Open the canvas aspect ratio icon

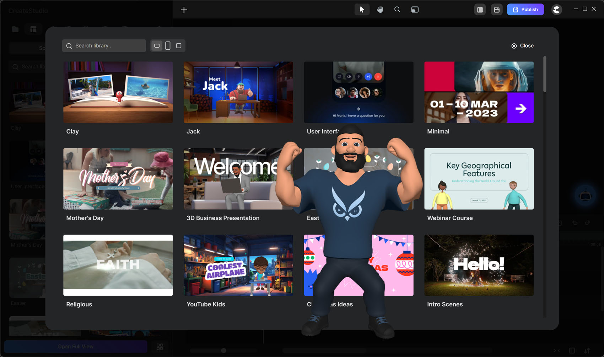pos(415,10)
